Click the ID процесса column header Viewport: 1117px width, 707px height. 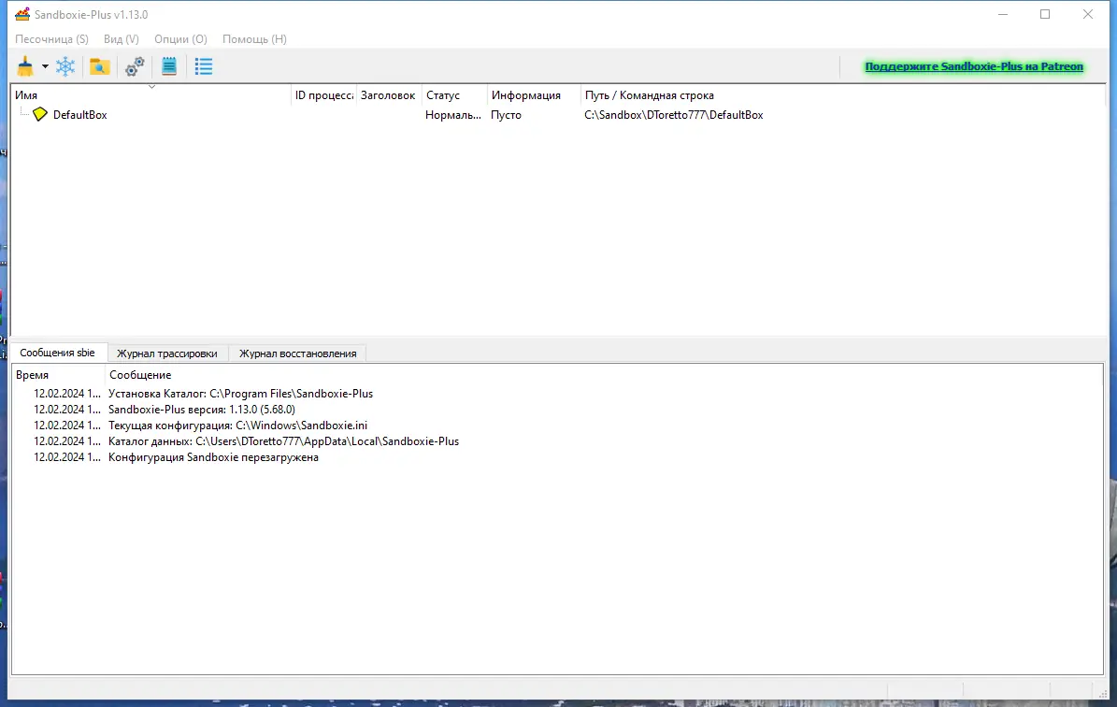[324, 95]
